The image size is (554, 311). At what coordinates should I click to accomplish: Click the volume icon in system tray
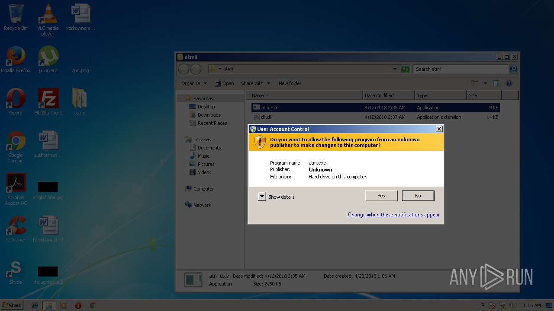click(x=513, y=305)
